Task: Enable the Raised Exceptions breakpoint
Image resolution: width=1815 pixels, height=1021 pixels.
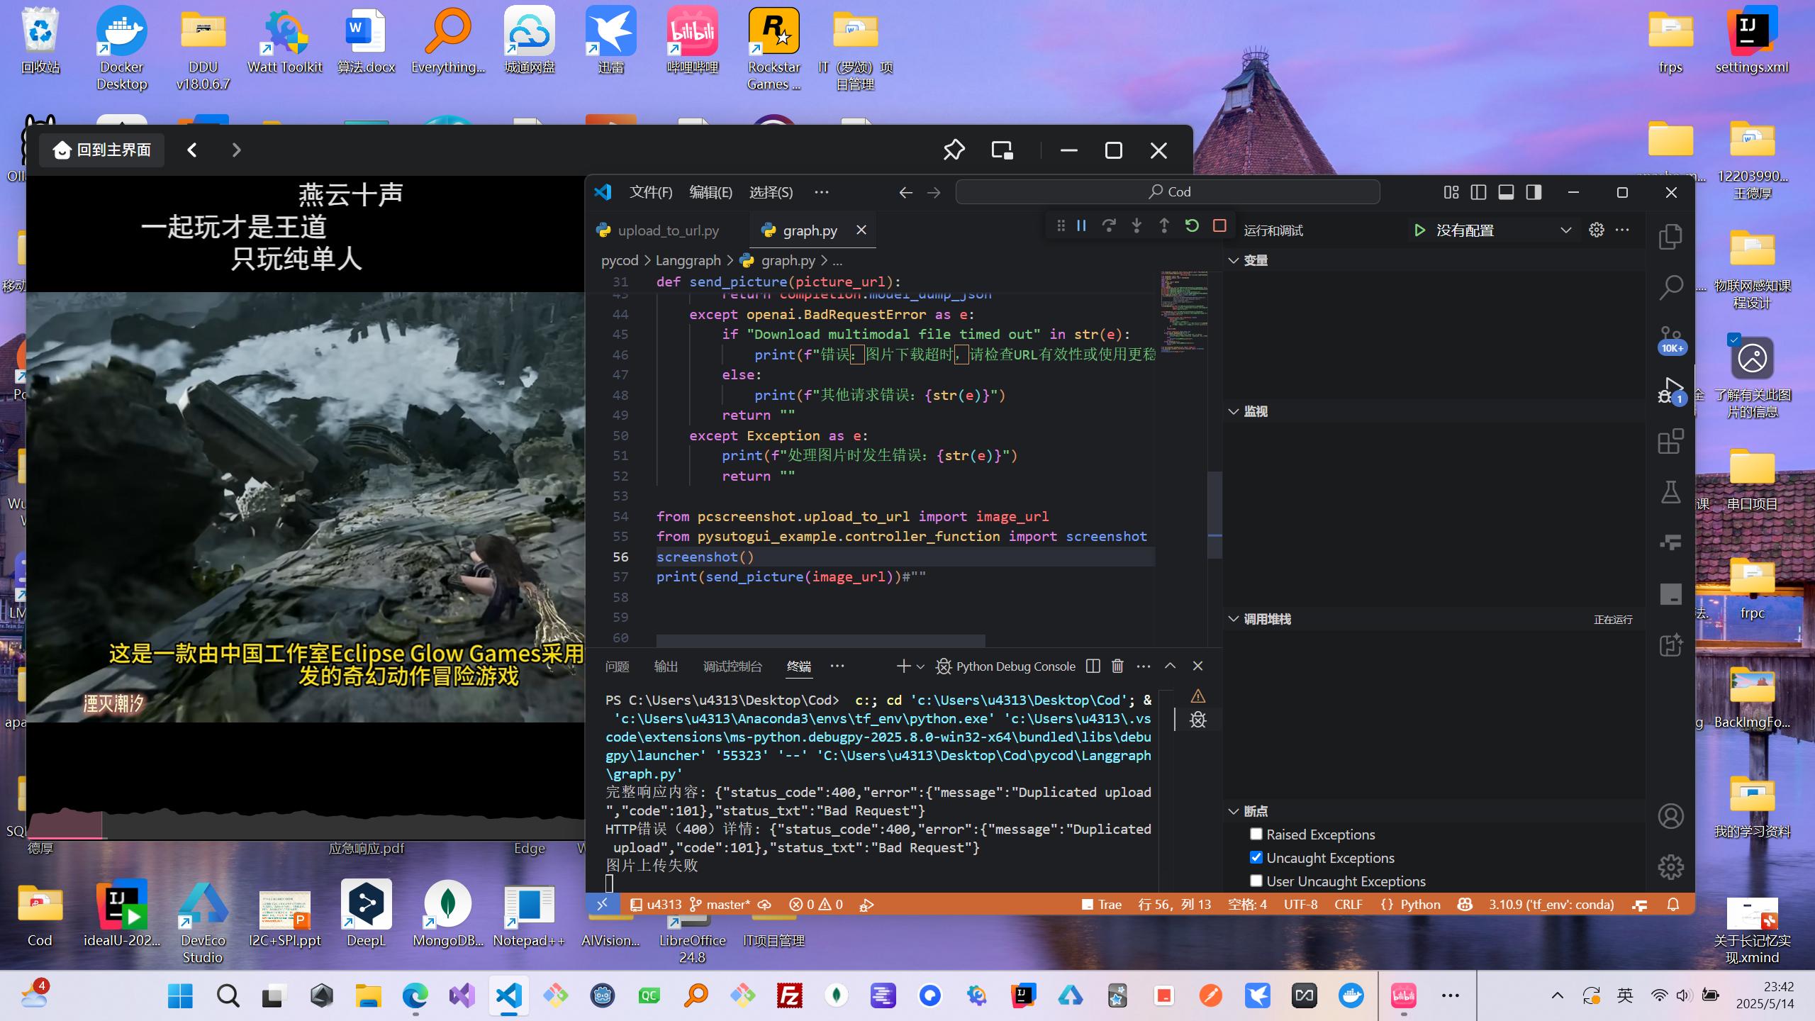Action: point(1256,834)
